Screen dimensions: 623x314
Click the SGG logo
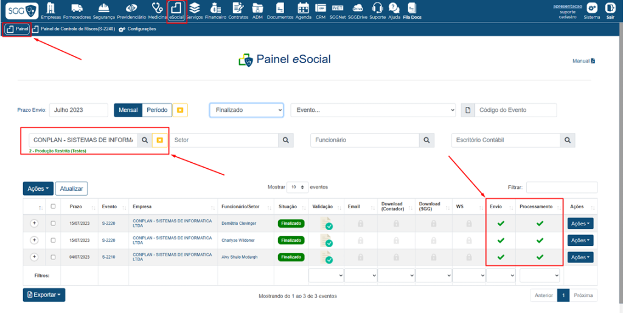click(22, 11)
